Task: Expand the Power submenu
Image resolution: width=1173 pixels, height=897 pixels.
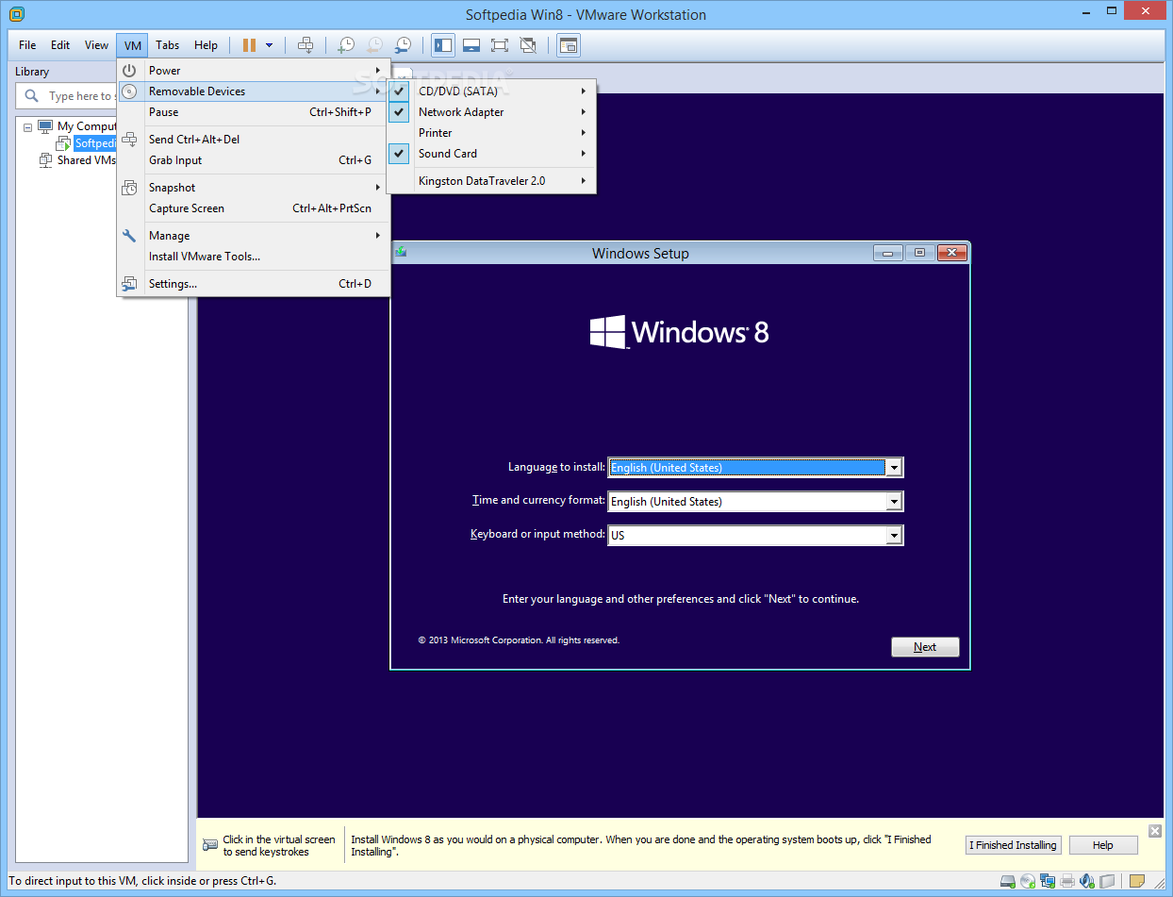Action: pyautogui.click(x=253, y=71)
